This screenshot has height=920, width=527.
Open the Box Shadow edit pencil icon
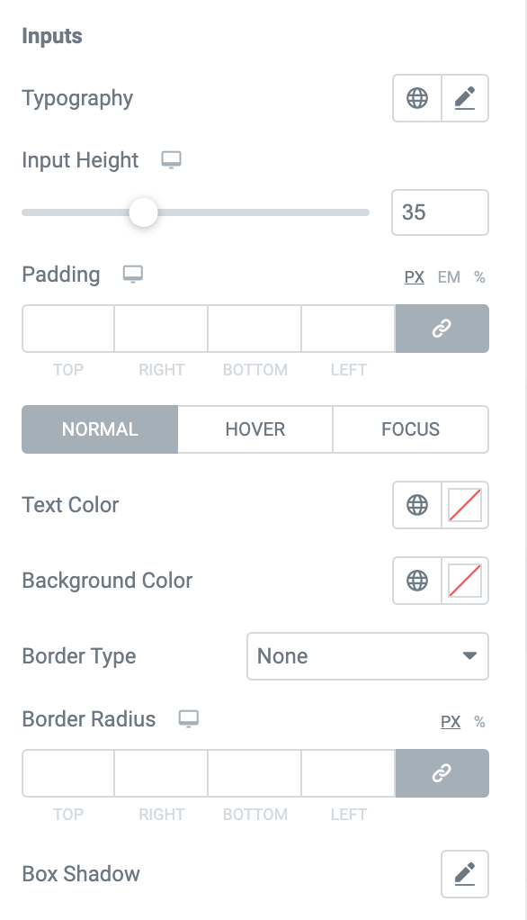(x=465, y=873)
